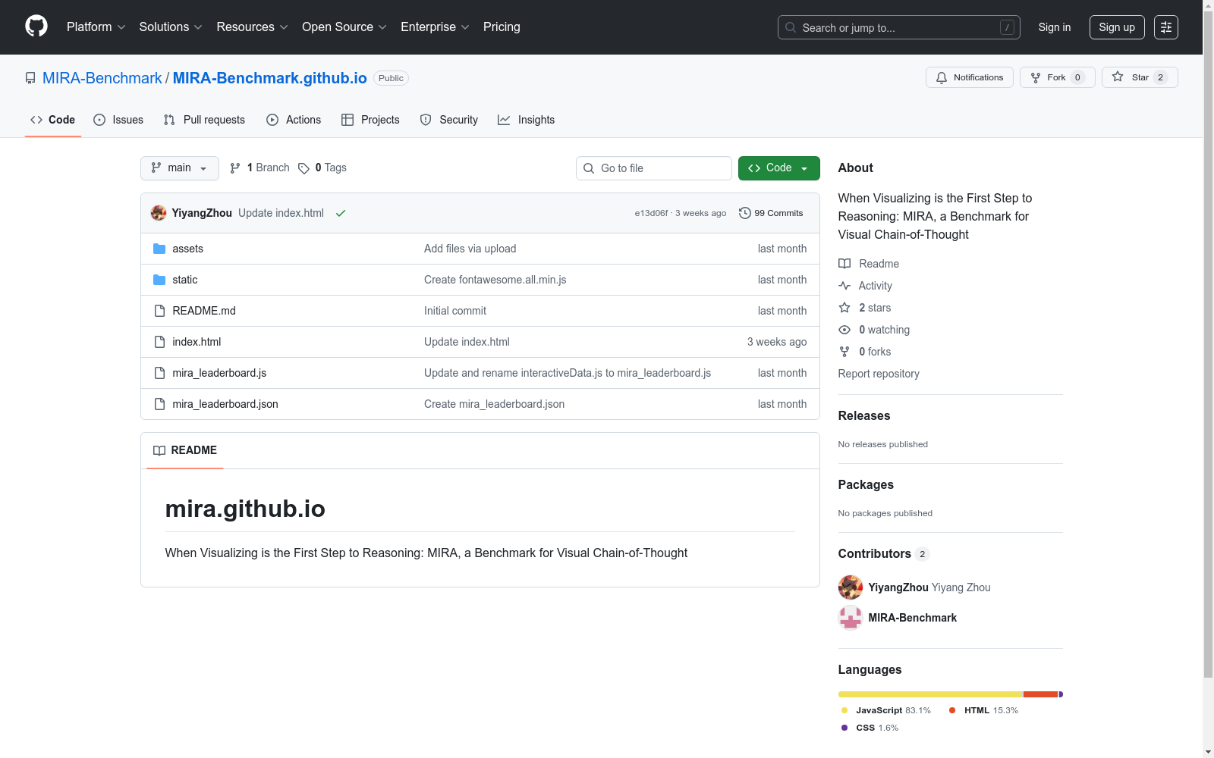Click the yellow JavaScript legend dot
1214x758 pixels.
click(x=844, y=710)
